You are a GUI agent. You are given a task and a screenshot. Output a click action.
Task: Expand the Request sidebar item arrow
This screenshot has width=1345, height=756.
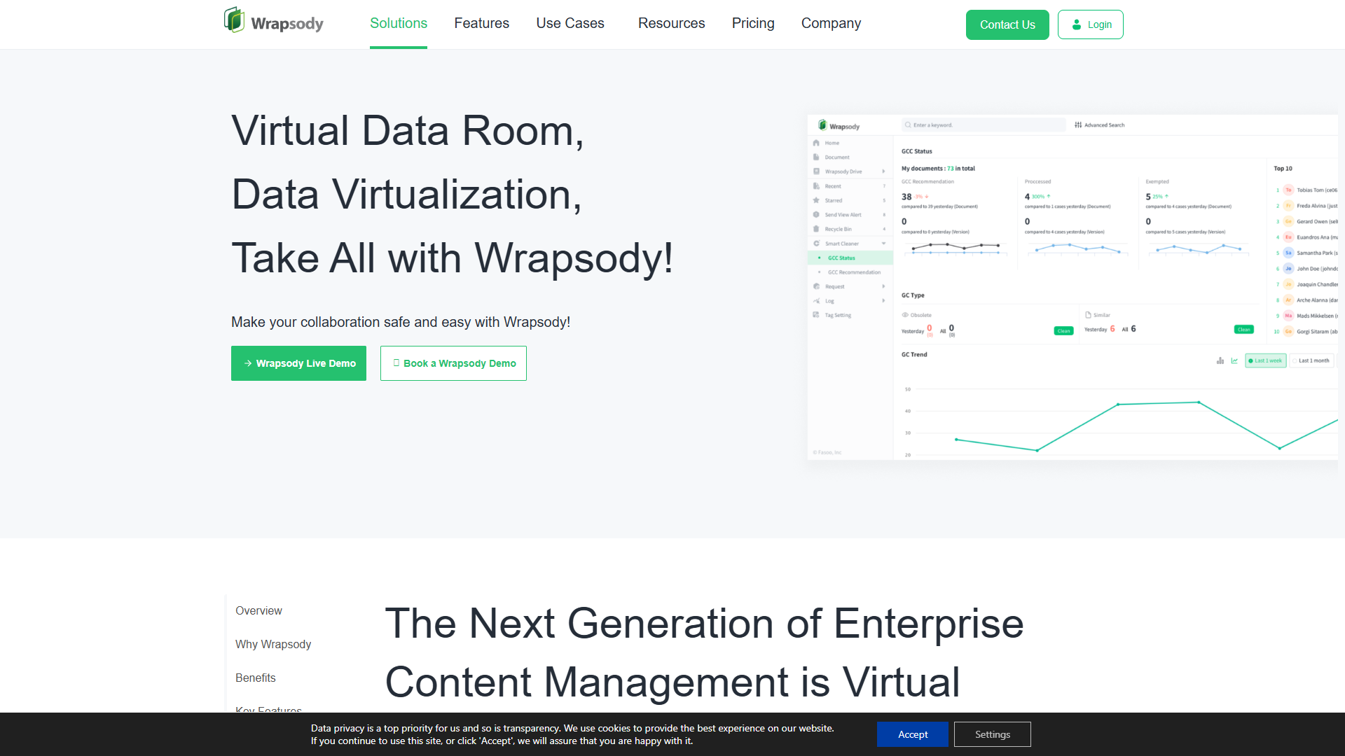pyautogui.click(x=883, y=286)
